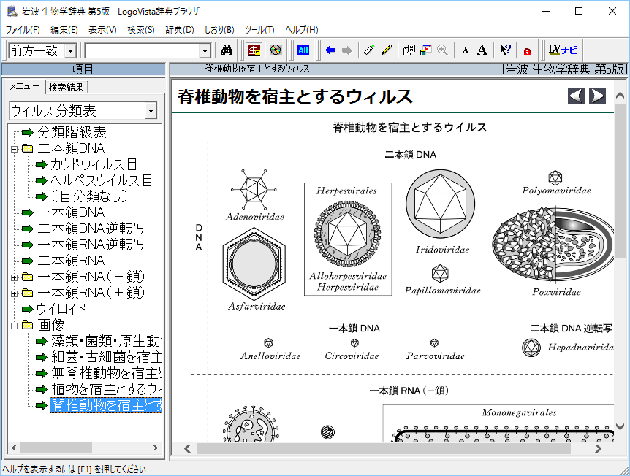Select ヘルペスウイルス目 in the tree
Screen dimensions: 630x476
(x=101, y=180)
